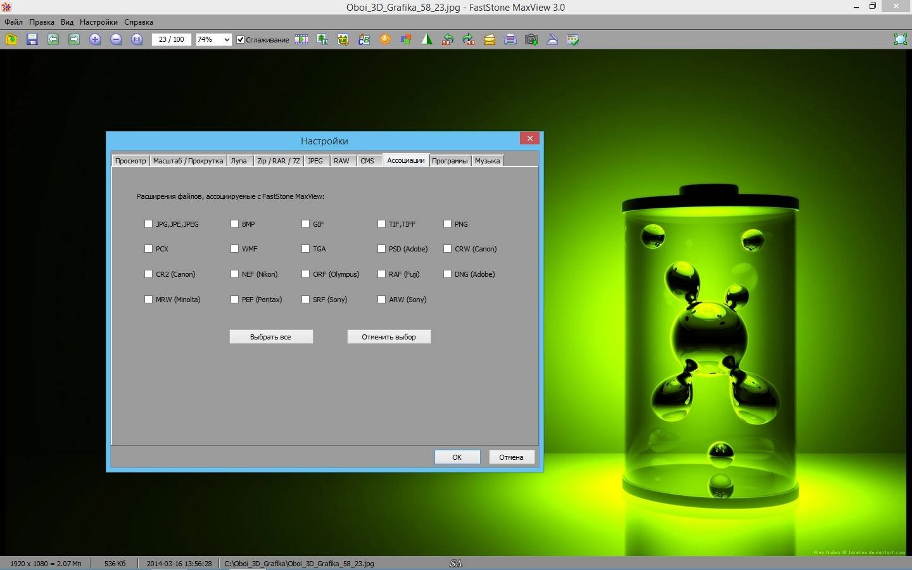Viewport: 912px width, 570px height.
Task: Open settings checklist toolbar icon
Action: click(573, 39)
